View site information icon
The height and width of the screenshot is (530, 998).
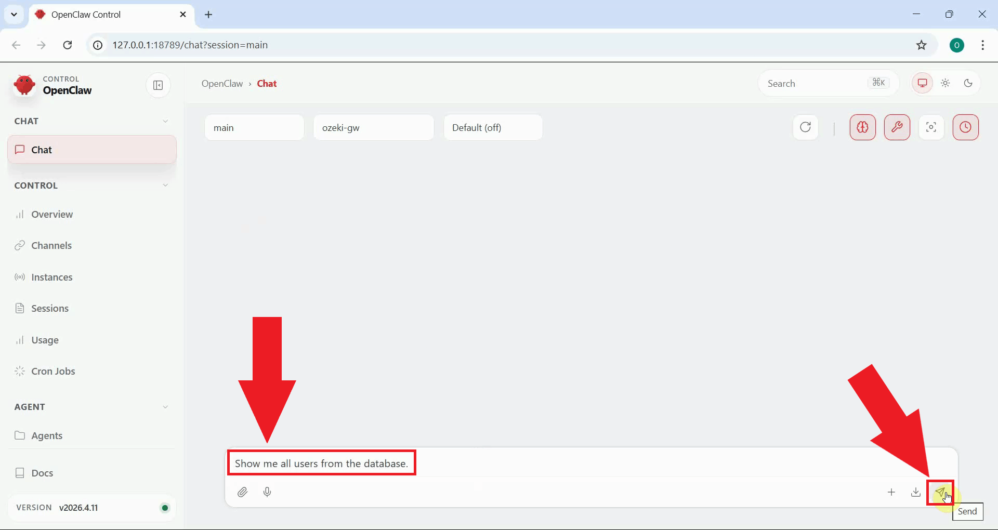click(98, 45)
